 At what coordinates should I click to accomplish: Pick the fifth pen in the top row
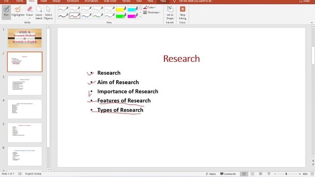pos(109,9)
